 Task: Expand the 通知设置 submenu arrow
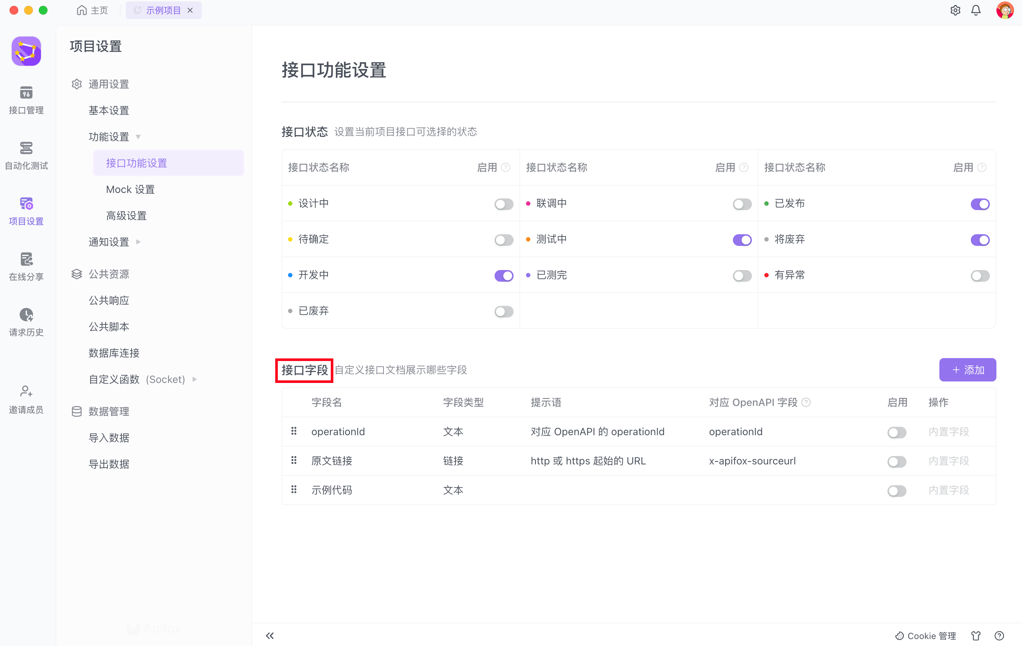pyautogui.click(x=138, y=242)
